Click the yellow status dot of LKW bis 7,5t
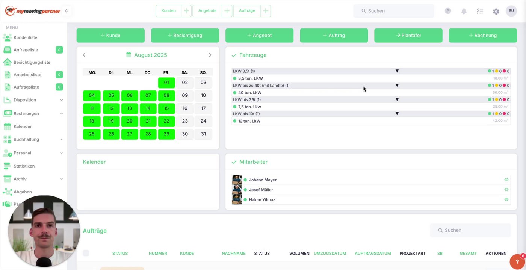526x270 pixels. [497, 99]
